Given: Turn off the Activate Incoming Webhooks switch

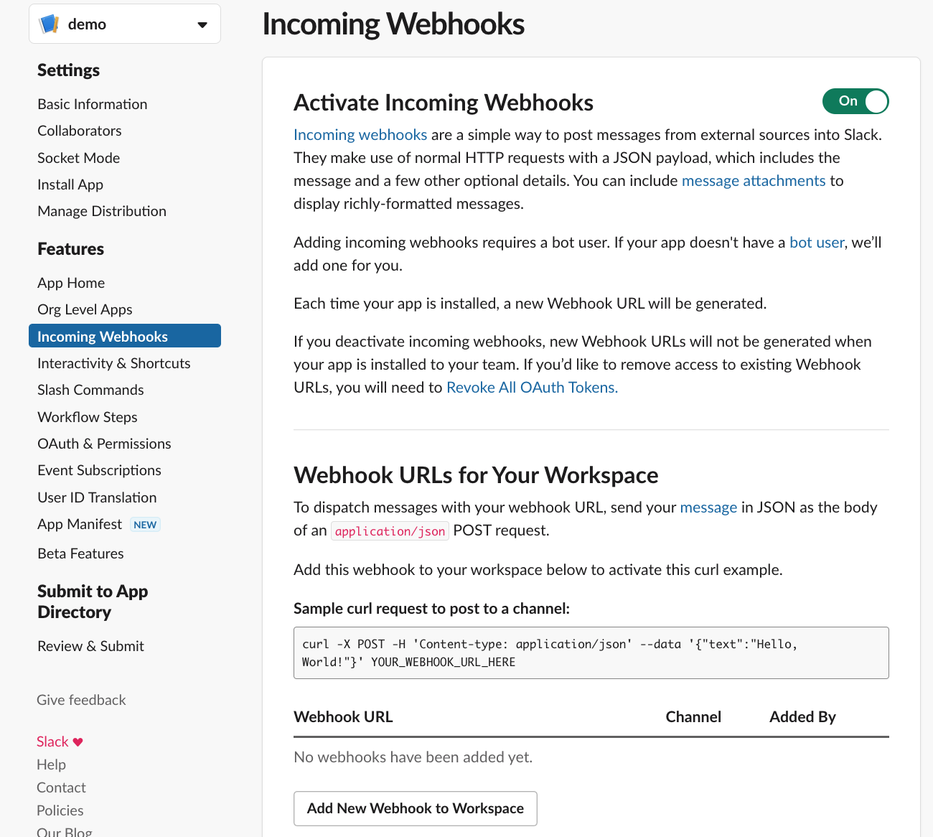Looking at the screenshot, I should (x=855, y=101).
